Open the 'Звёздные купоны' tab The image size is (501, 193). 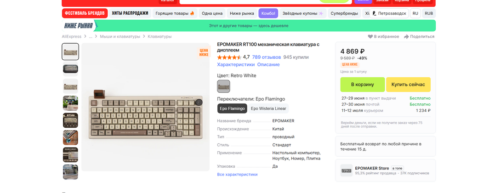coord(302,13)
